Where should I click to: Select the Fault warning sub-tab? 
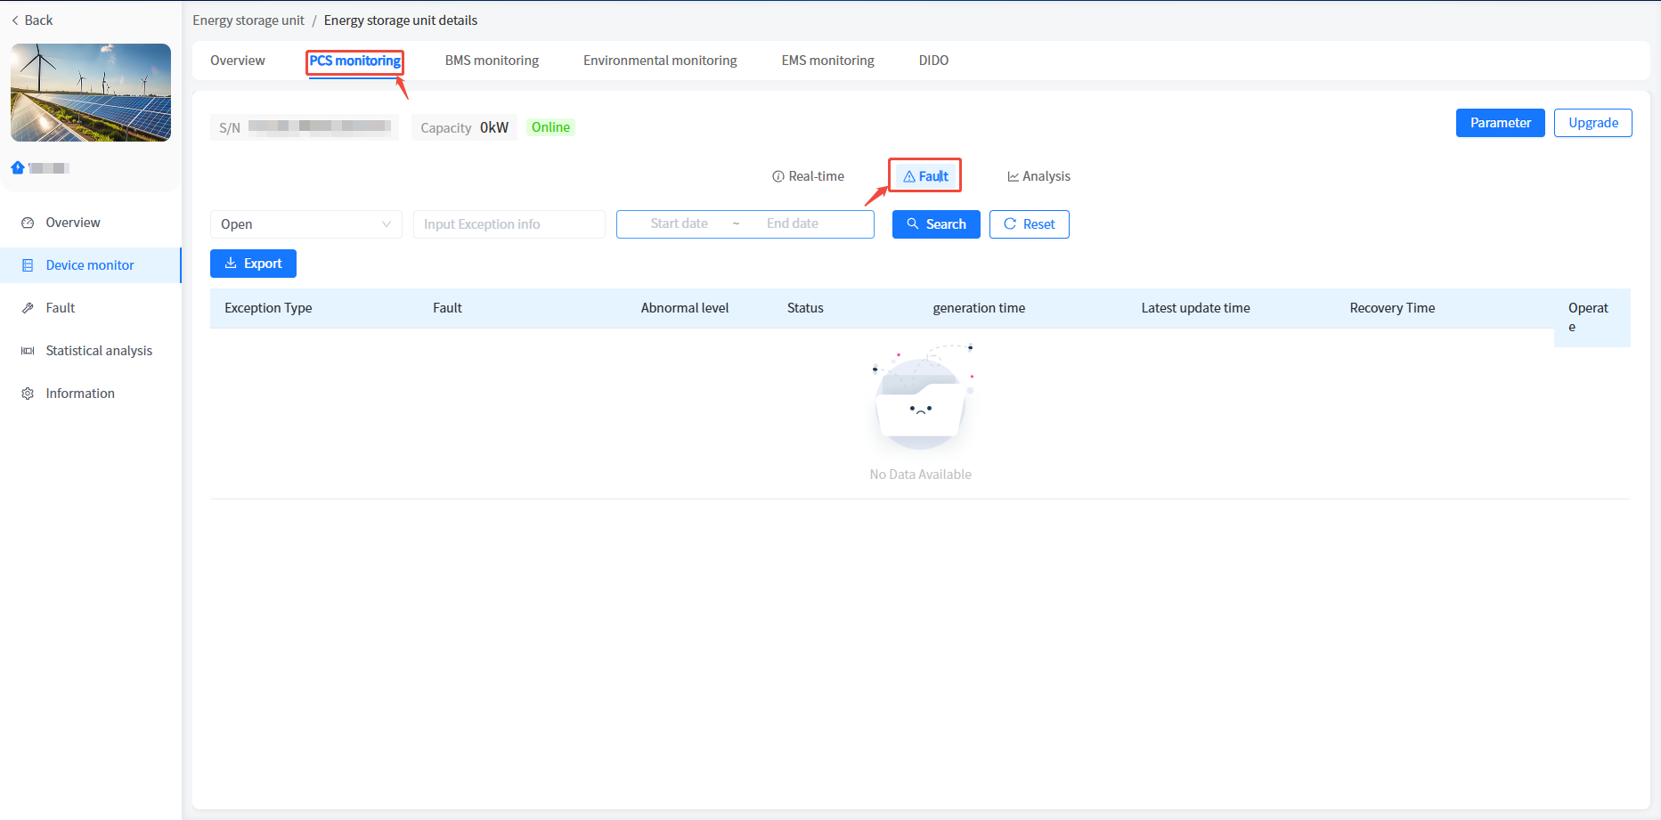click(x=925, y=176)
